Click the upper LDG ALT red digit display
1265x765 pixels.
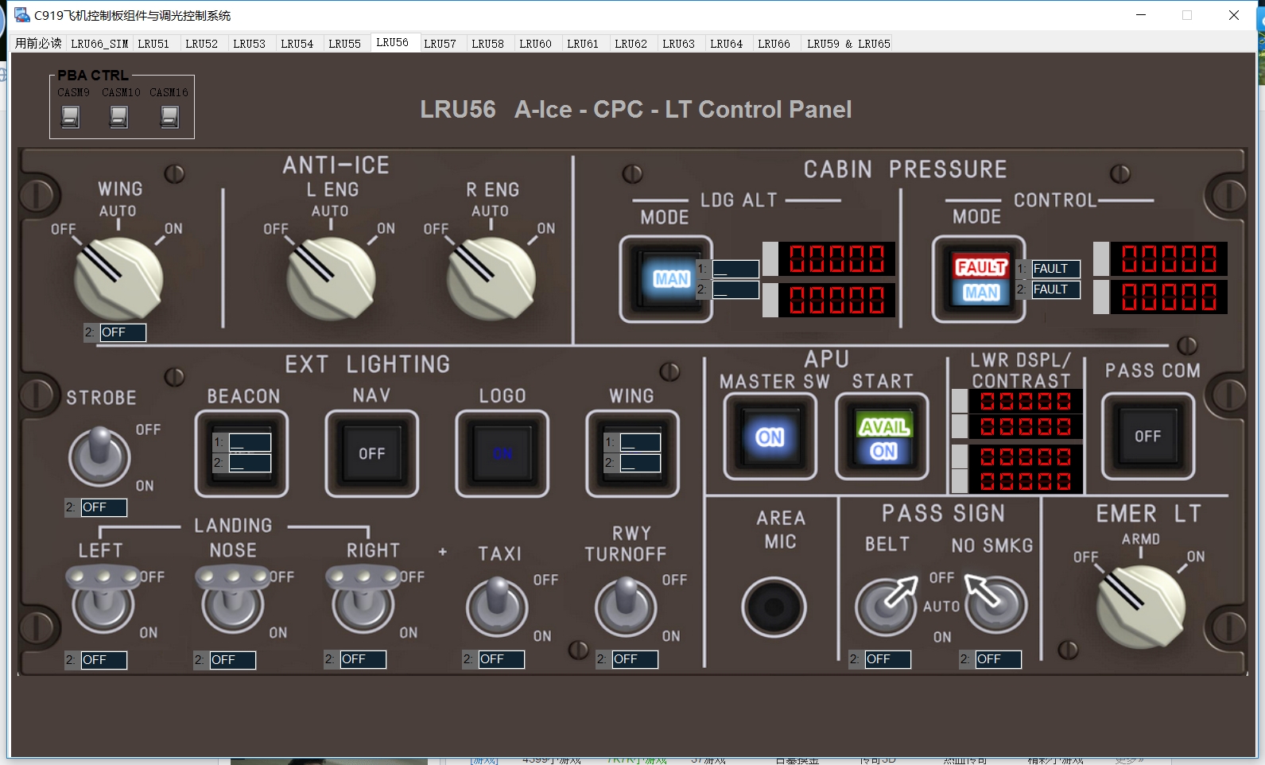(836, 259)
